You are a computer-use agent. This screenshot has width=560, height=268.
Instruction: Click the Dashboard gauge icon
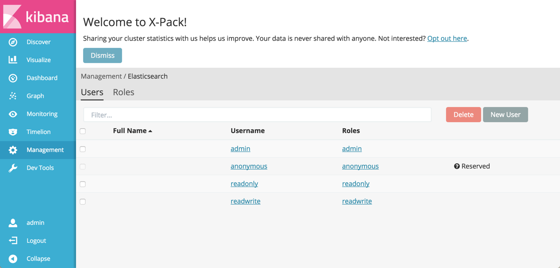[13, 78]
